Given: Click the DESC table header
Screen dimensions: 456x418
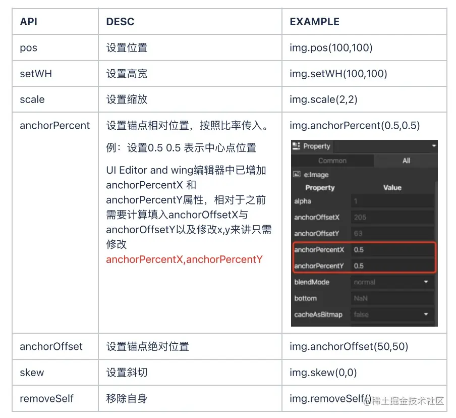Looking at the screenshot, I should 121,22.
